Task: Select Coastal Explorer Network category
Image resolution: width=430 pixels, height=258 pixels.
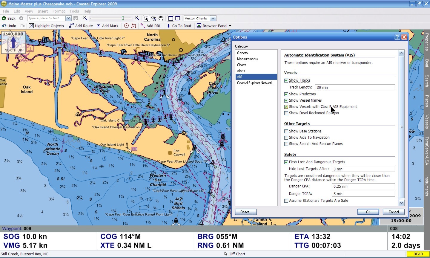Action: pos(256,83)
